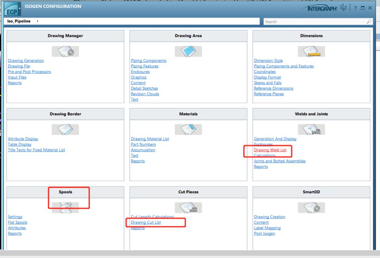Click the Smart3D gear icon
380x258 pixels.
pos(311,208)
